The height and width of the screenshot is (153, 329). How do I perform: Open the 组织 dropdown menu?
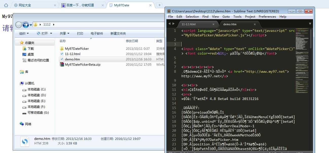[24, 33]
